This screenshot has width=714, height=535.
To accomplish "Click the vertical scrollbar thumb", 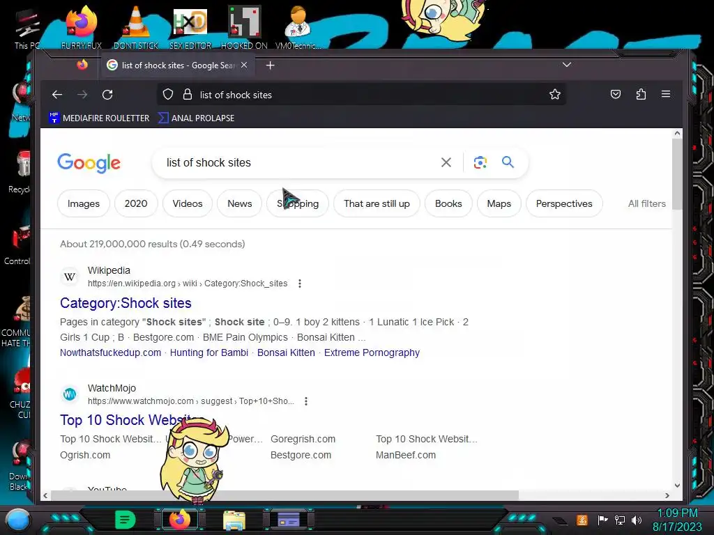I will [x=677, y=173].
